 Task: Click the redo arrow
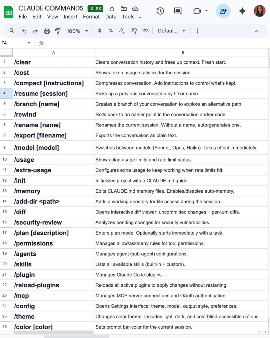(35, 31)
